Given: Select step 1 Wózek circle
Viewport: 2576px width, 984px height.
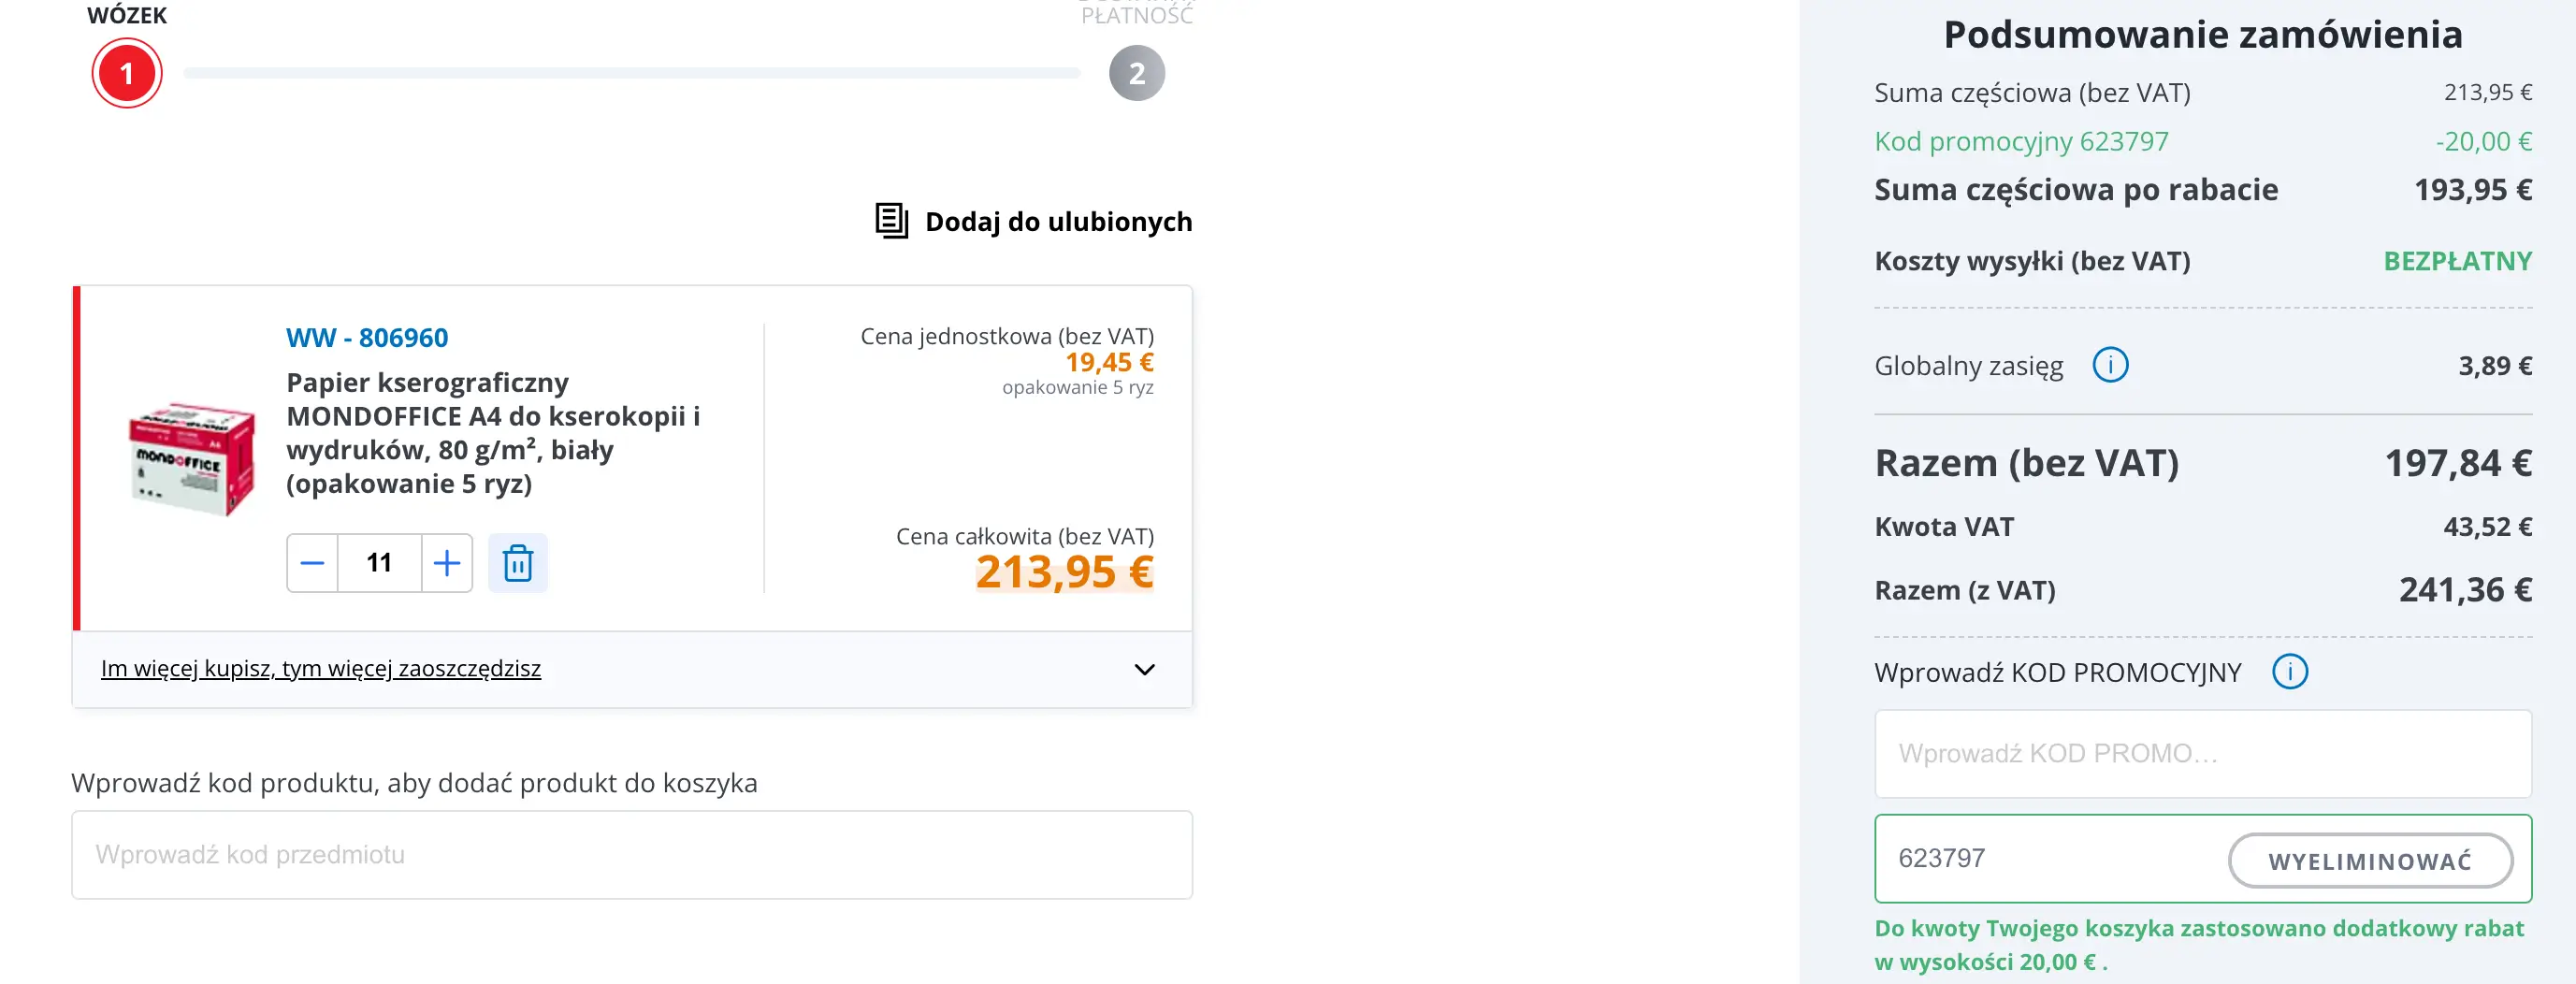Looking at the screenshot, I should pos(127,74).
